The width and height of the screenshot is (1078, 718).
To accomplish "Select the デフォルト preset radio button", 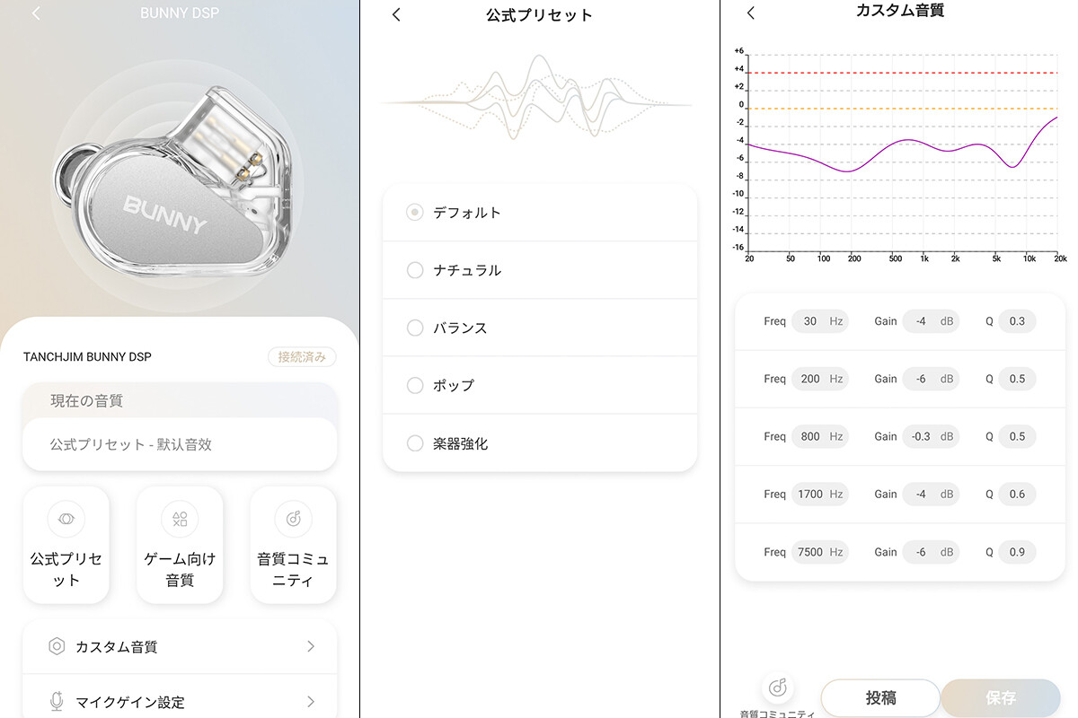I will tap(414, 213).
